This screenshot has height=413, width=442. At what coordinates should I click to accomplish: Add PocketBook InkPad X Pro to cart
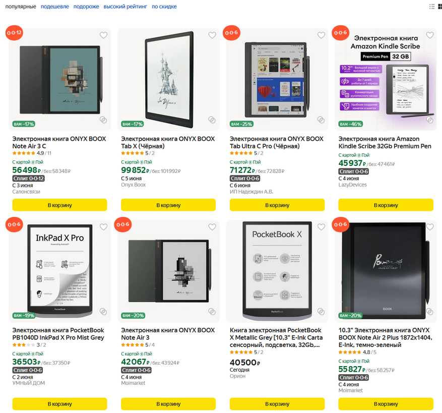(59, 404)
